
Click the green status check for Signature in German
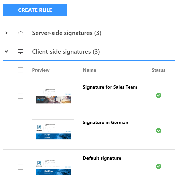coord(159,131)
